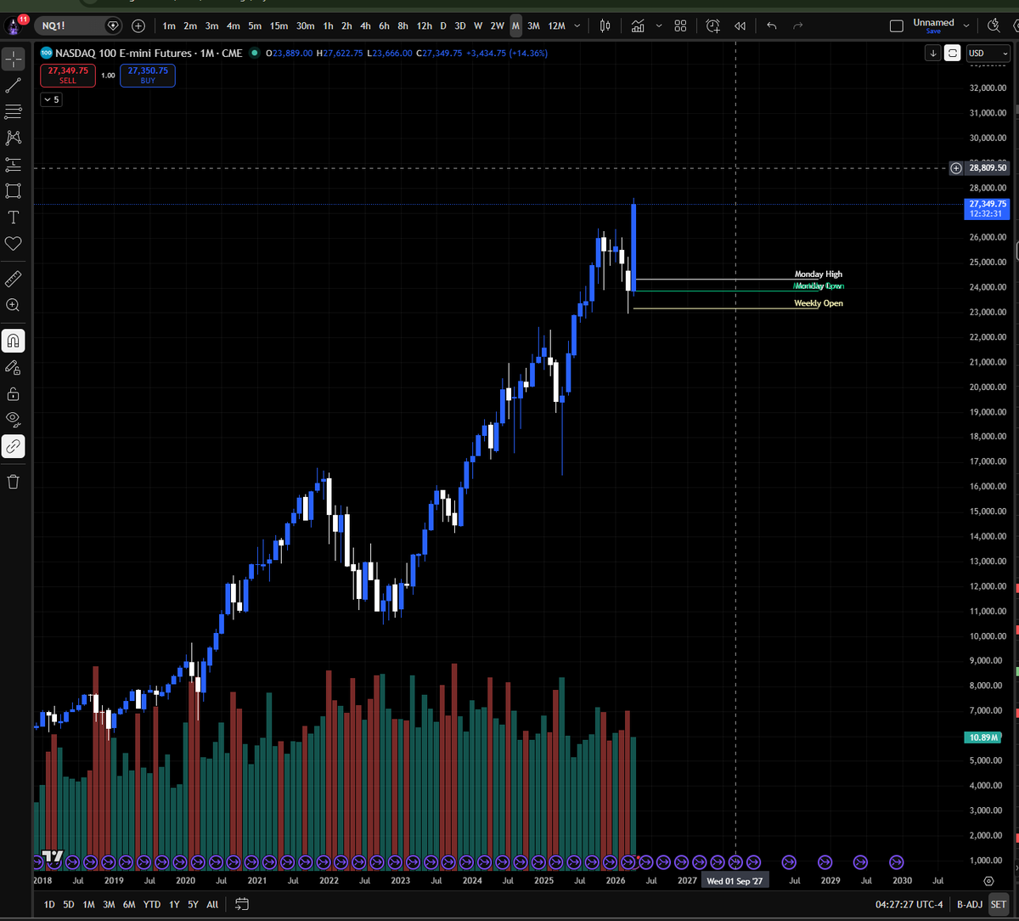
Task: Select the trend line drawing tool
Action: (x=13, y=85)
